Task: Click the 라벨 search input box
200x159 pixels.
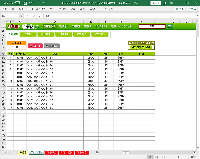Action: pyautogui.click(x=152, y=26)
